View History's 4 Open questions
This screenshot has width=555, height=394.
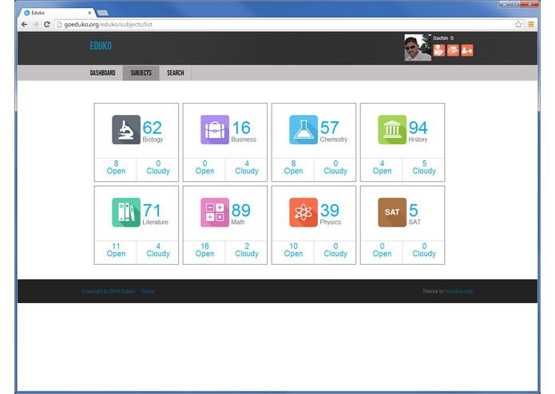click(x=382, y=167)
